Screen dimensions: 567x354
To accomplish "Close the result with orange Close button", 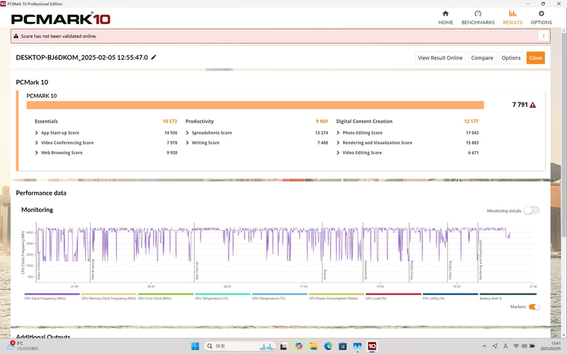I will [x=536, y=58].
